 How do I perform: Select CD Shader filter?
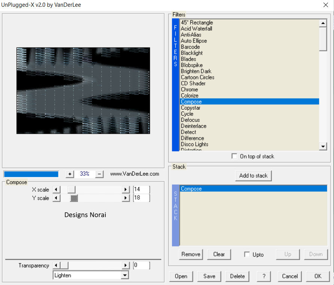(249, 83)
